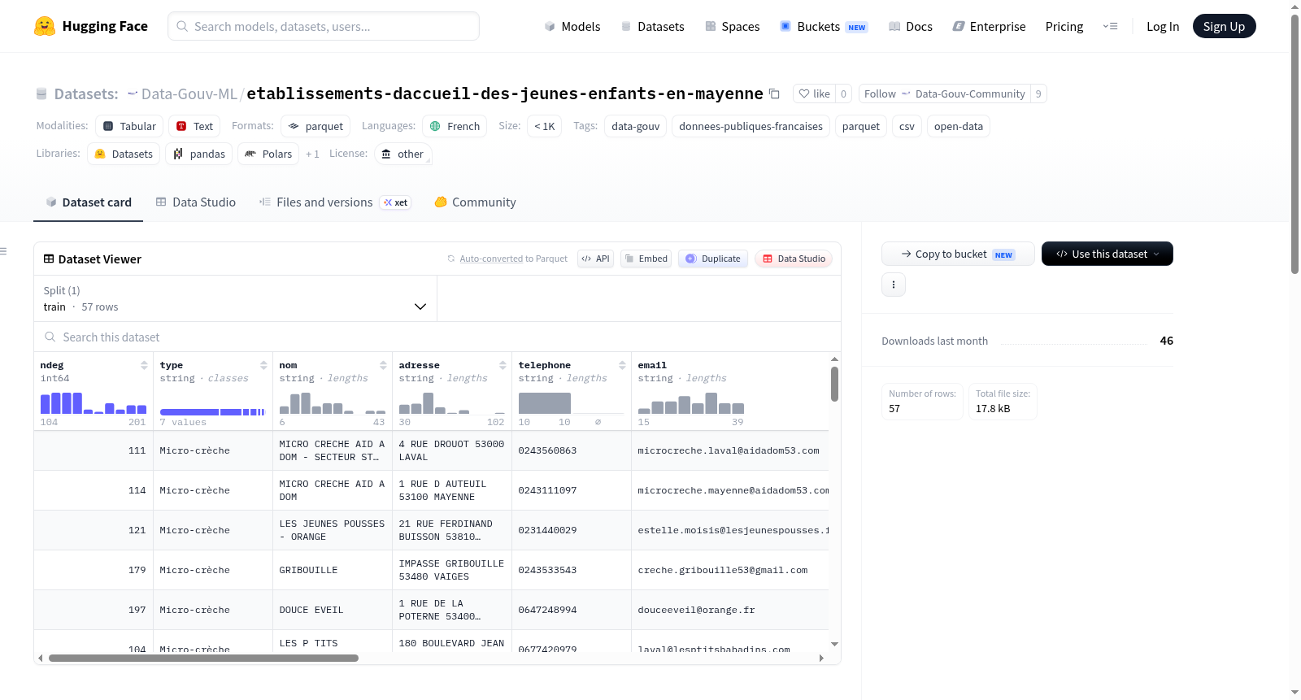Screen dimensions: 1301x700
Task: Click the Datasets library tag
Action: tap(124, 154)
